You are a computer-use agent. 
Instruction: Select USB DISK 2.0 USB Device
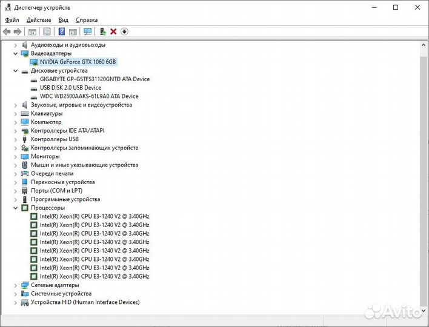70,88
